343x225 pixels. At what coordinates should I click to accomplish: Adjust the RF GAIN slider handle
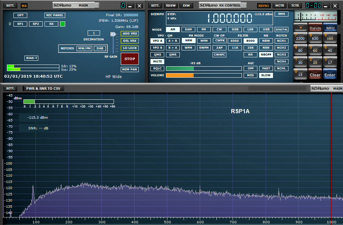coord(113,34)
